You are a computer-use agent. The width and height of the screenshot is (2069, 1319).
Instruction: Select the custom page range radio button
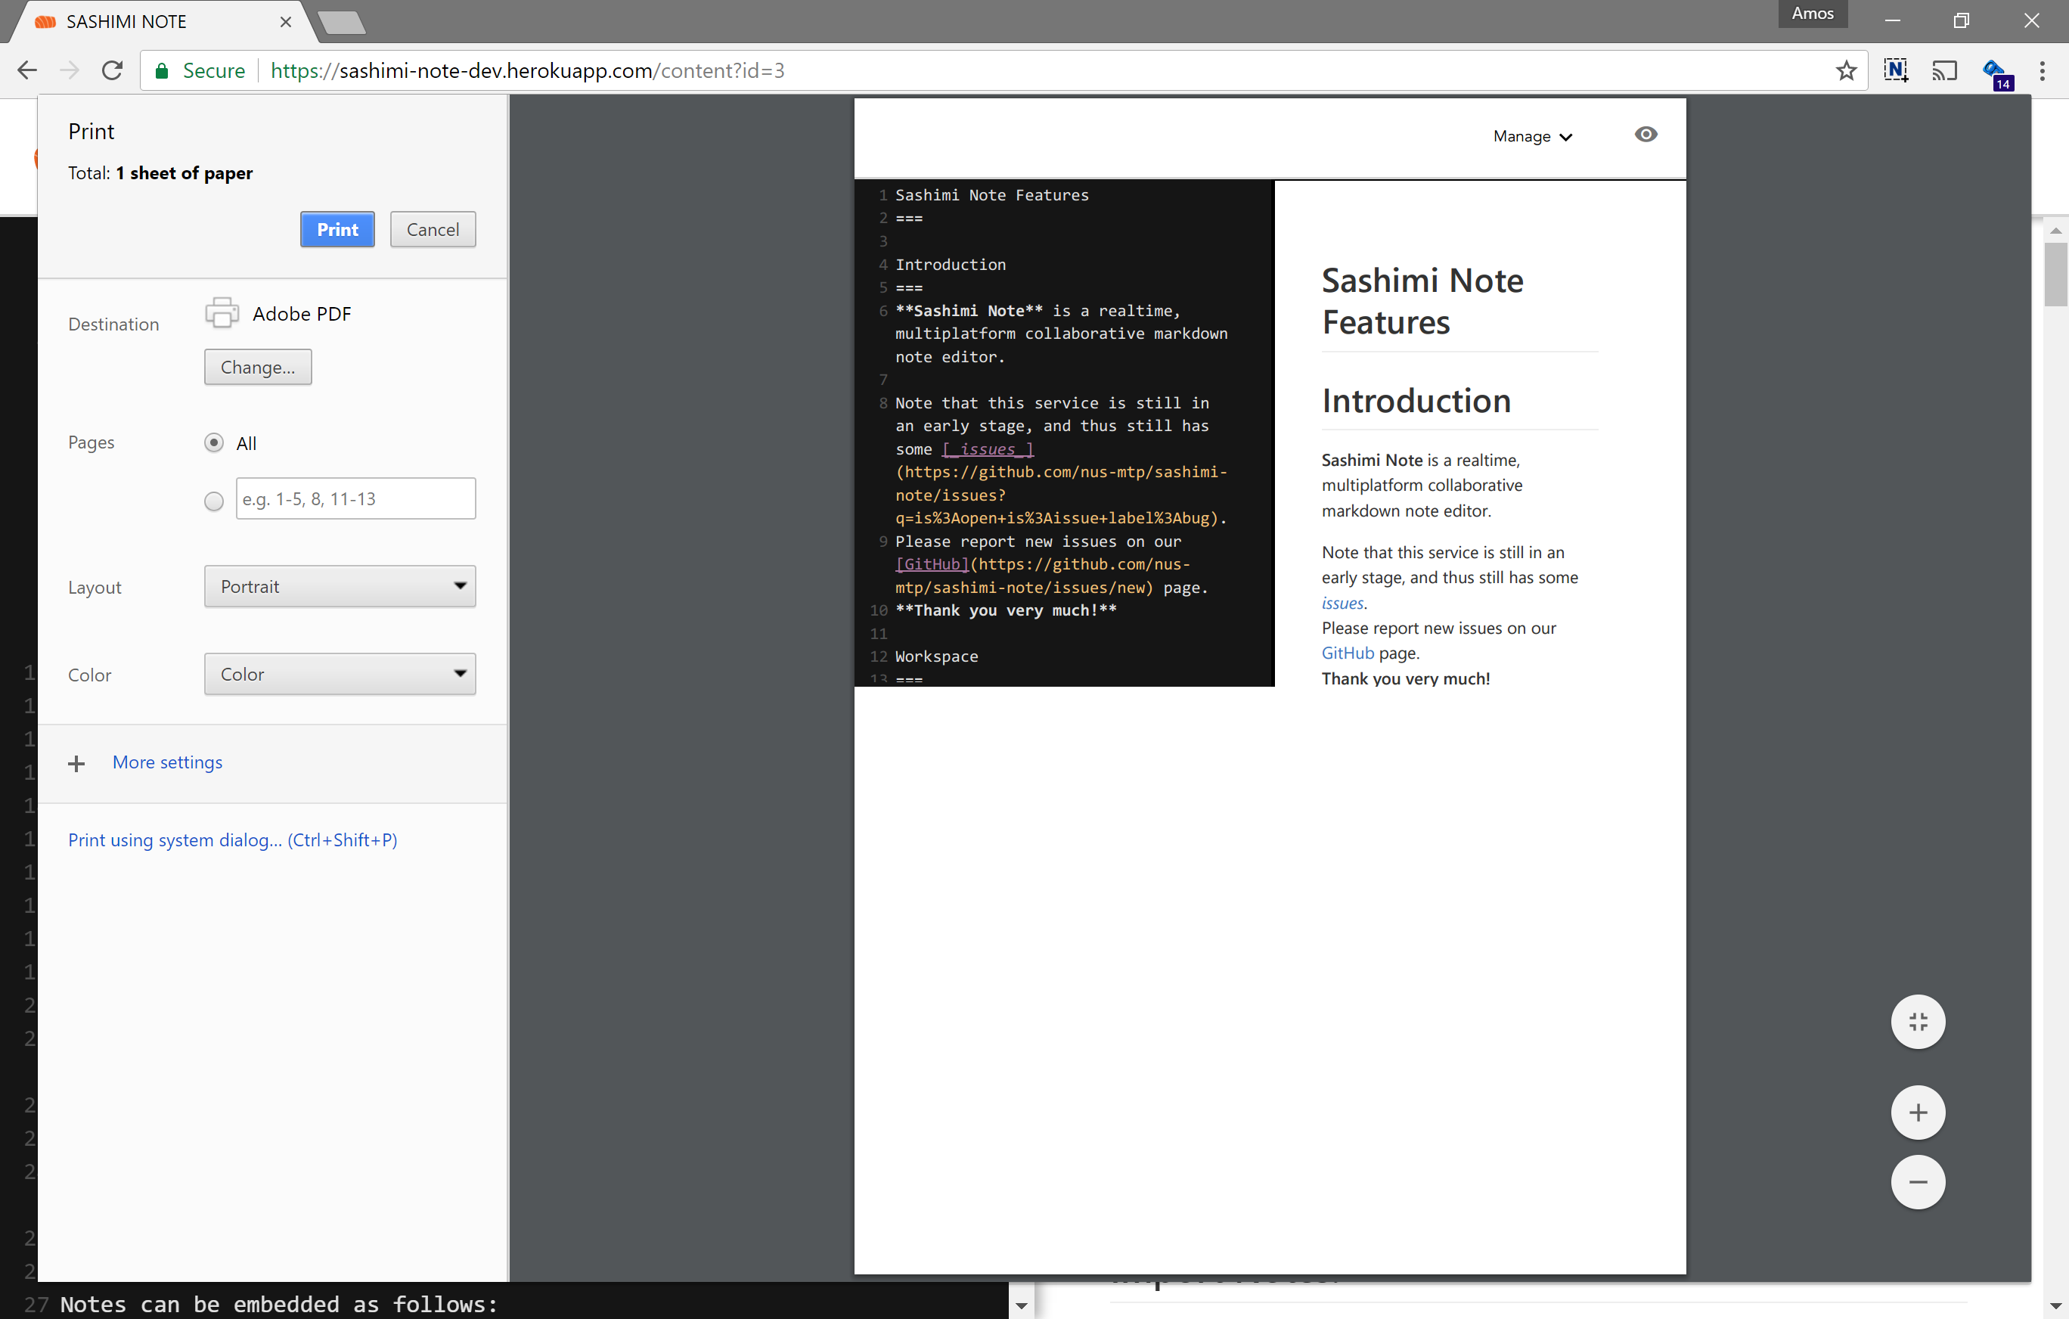pyautogui.click(x=214, y=501)
